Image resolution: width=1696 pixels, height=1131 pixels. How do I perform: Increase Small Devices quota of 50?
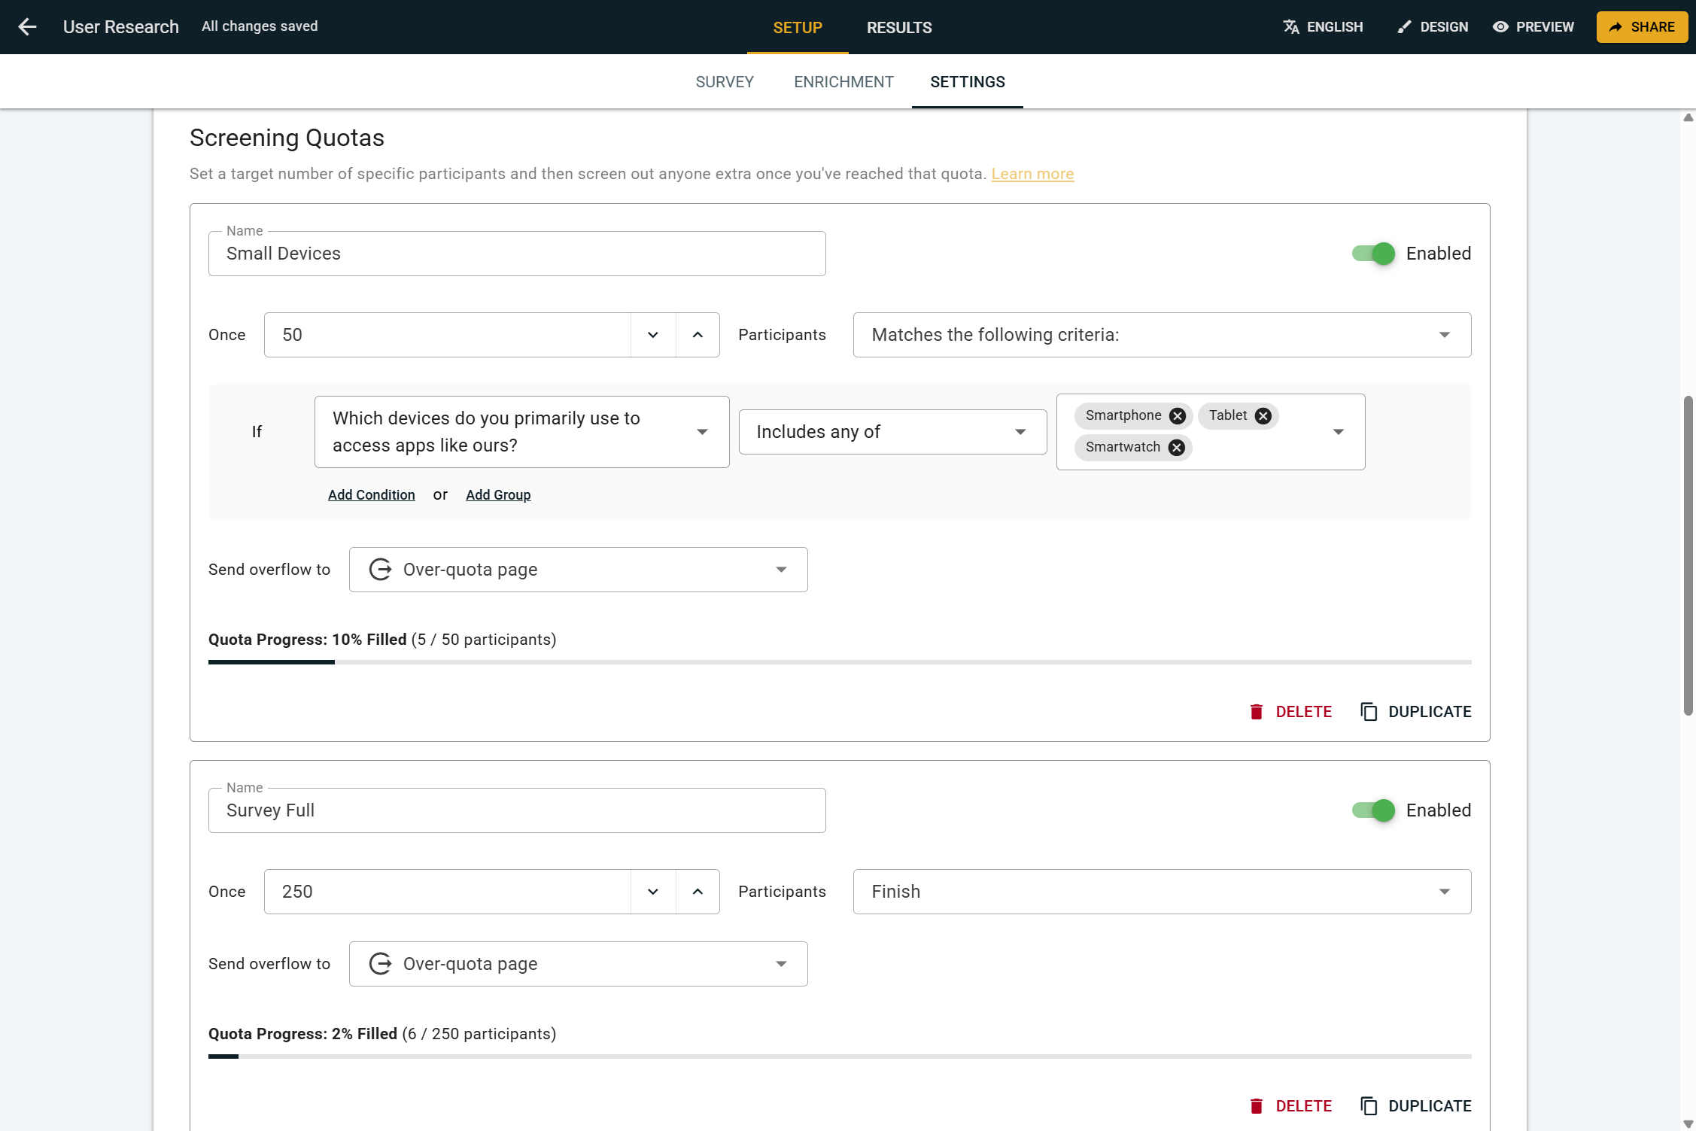tap(698, 335)
